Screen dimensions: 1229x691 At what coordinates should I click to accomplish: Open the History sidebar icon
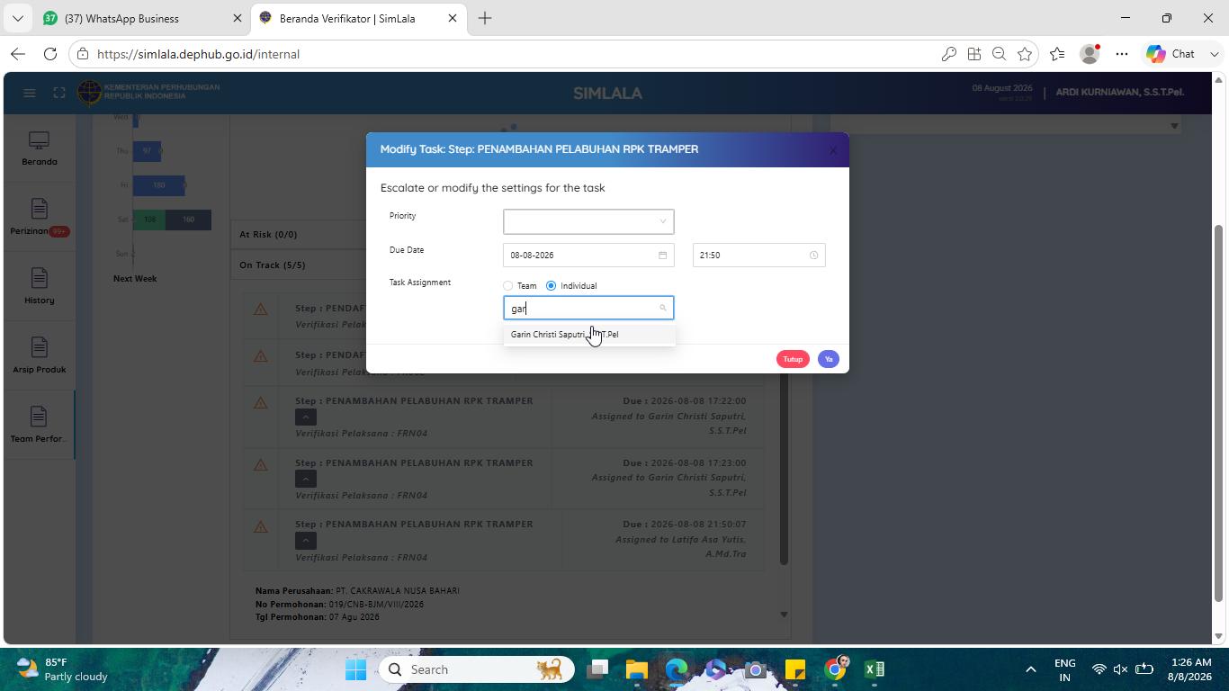[39, 286]
